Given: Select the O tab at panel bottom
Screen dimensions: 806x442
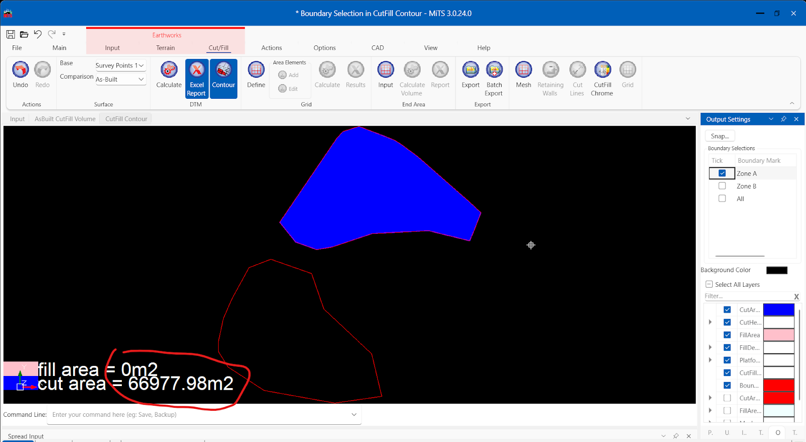Looking at the screenshot, I should [x=778, y=432].
